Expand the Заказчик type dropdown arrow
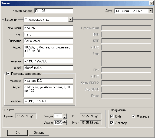This screenshot has width=155, height=138. 71,19
